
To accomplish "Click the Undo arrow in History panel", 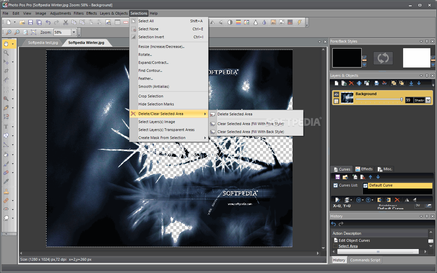I will click(x=334, y=224).
